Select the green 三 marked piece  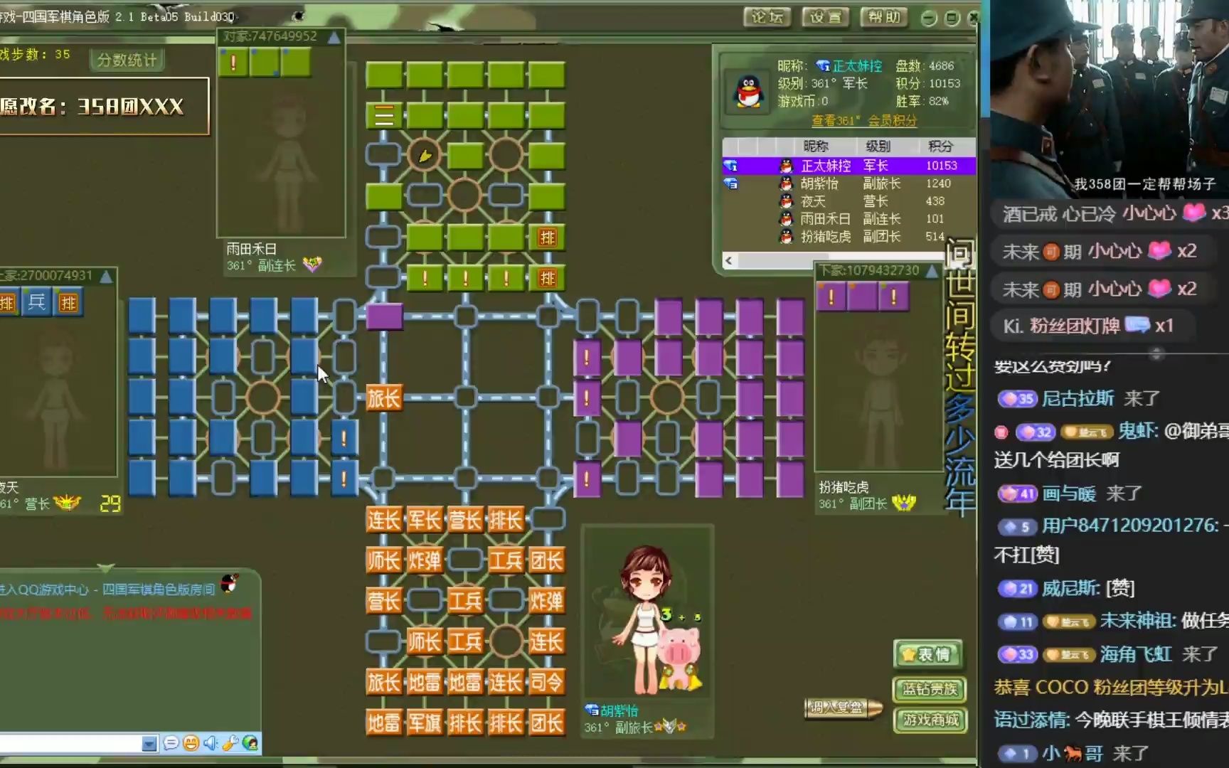(384, 115)
